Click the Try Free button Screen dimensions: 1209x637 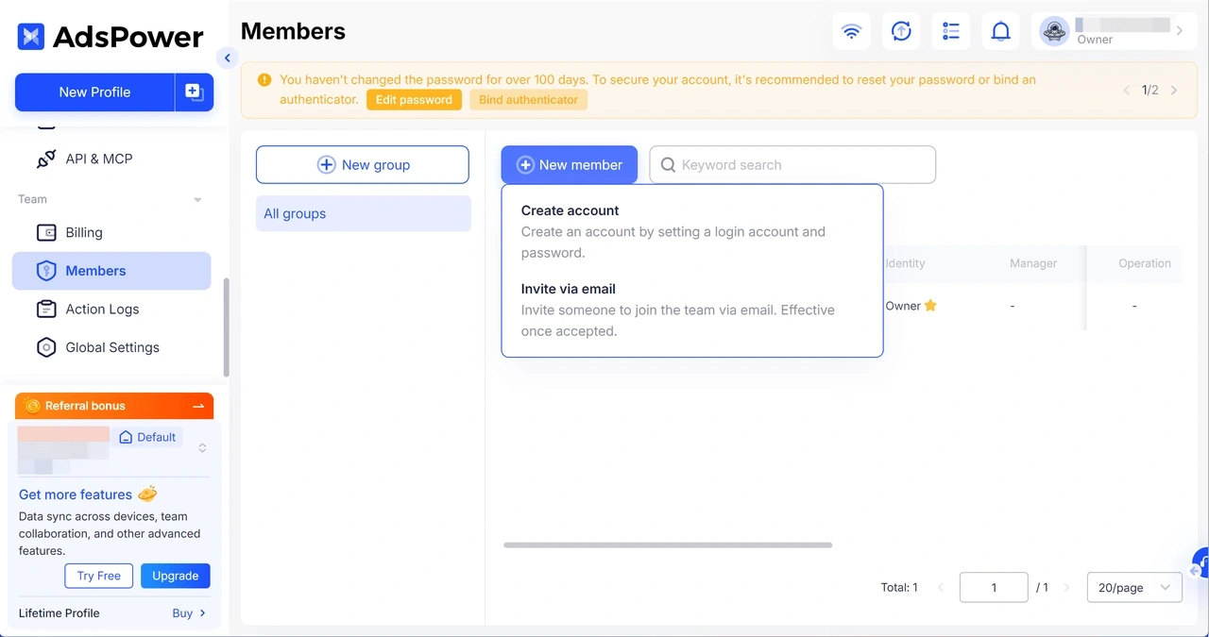99,576
